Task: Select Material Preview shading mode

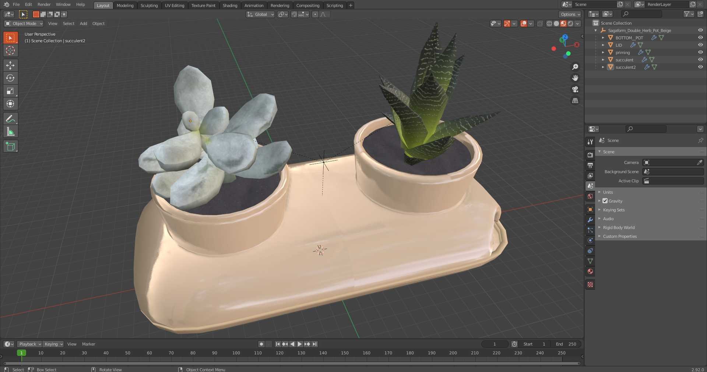Action: (563, 24)
